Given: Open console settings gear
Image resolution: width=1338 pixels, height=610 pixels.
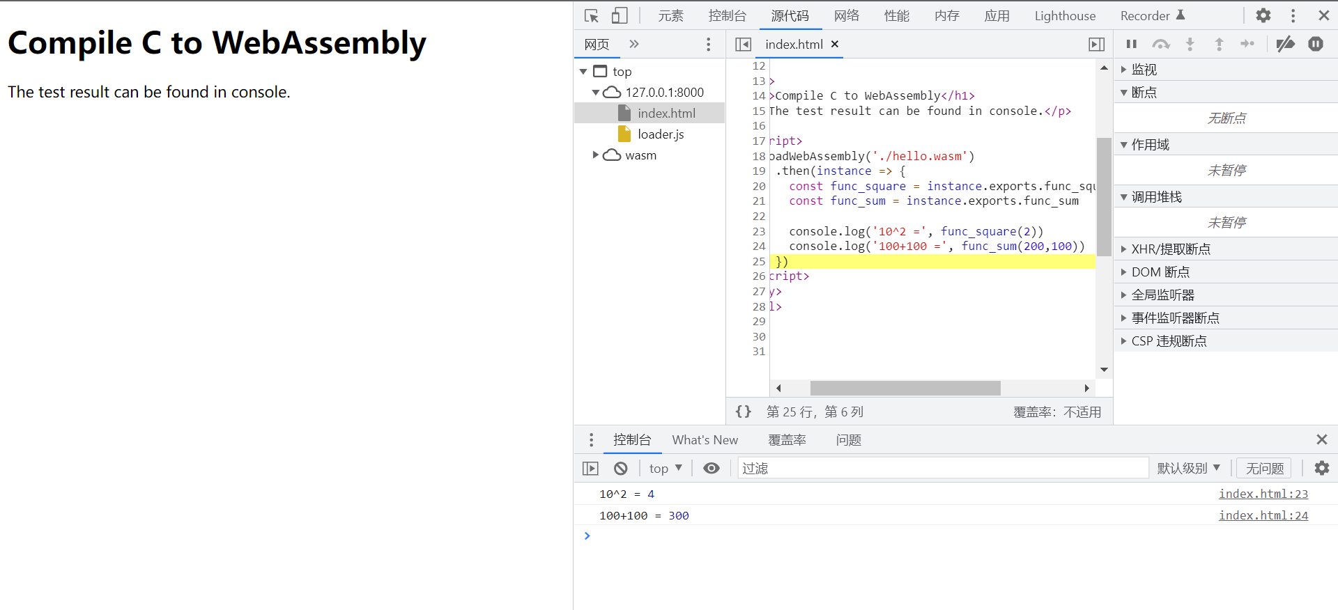Looking at the screenshot, I should pyautogui.click(x=1322, y=468).
